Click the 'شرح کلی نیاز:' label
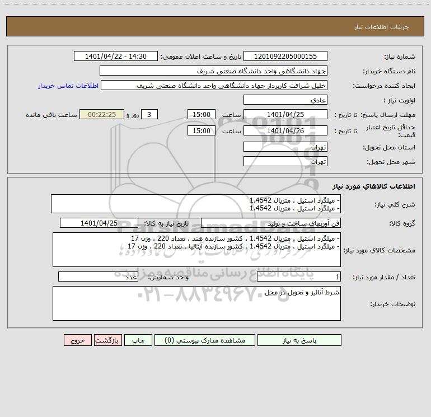431x417 pixels. [x=395, y=204]
